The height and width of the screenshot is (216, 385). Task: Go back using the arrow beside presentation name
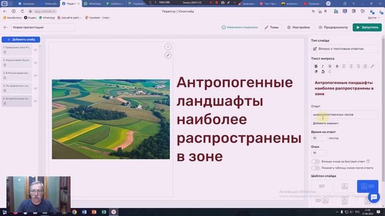point(5,28)
